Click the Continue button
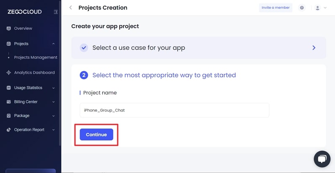This screenshot has height=173, width=335. (96, 134)
